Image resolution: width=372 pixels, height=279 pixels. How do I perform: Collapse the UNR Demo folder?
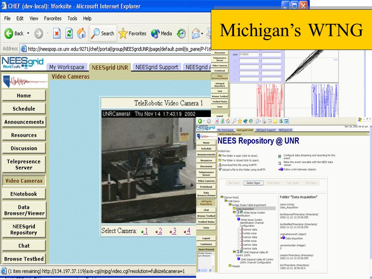(226, 201)
